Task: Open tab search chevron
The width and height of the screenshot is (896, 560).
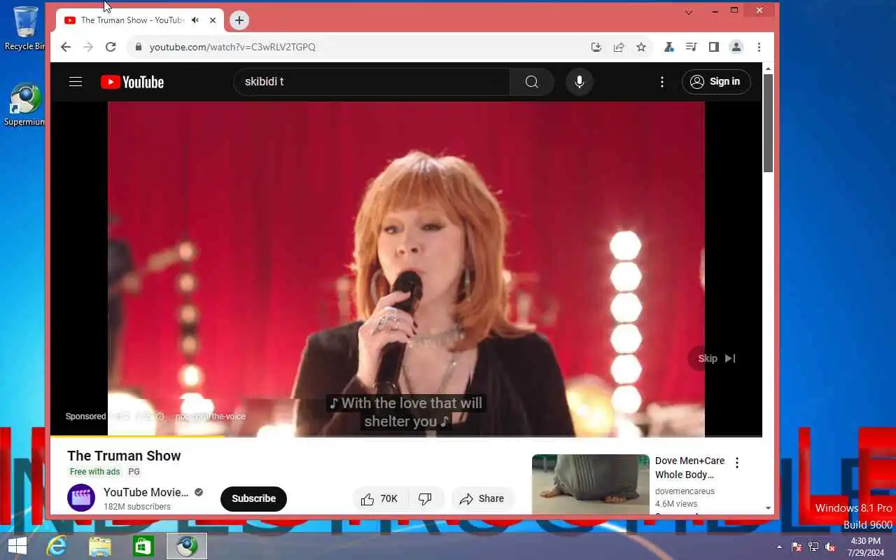Action: coord(689,12)
